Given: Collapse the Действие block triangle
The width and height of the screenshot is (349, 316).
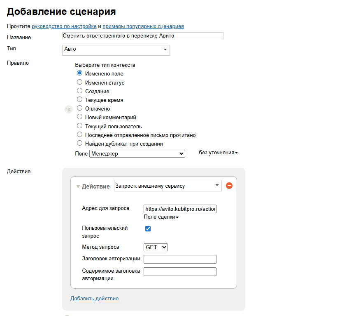Looking at the screenshot, I should click(78, 186).
